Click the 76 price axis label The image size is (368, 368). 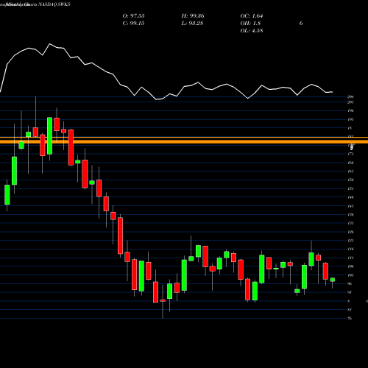[x=350, y=319]
